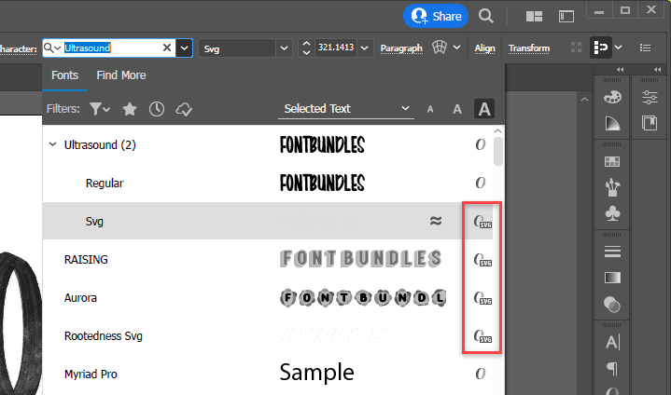Screen dimensions: 671x395
Task: Open the Color palette panel icon
Action: [x=612, y=98]
